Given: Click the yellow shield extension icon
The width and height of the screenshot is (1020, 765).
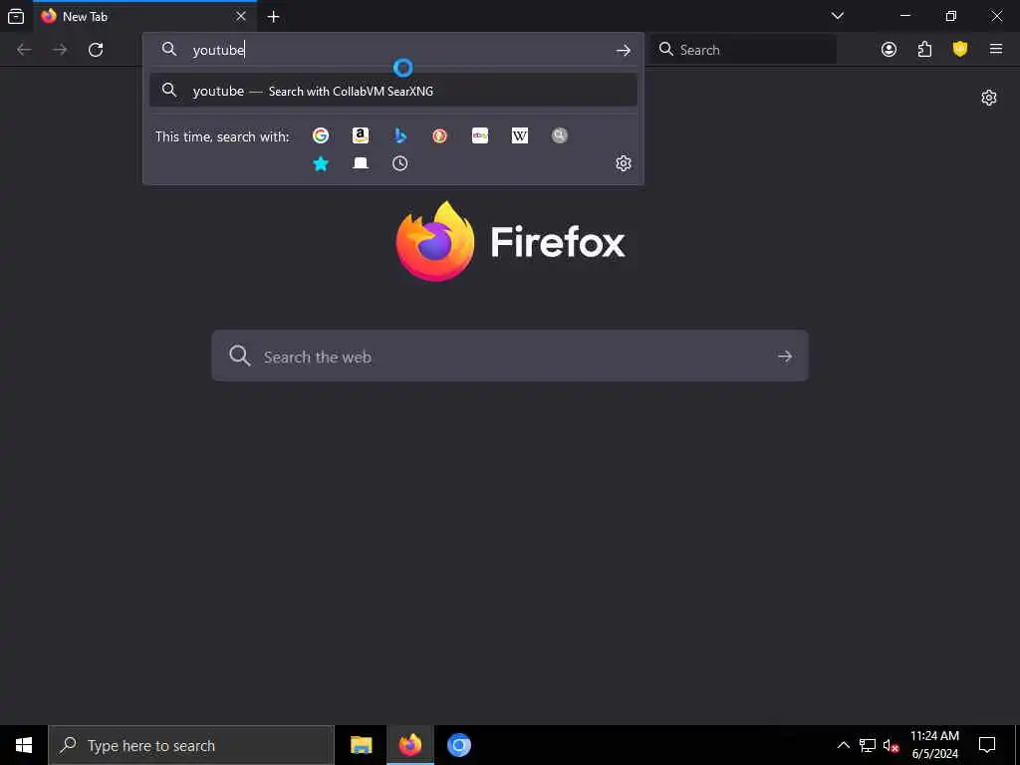Looking at the screenshot, I should [x=960, y=50].
